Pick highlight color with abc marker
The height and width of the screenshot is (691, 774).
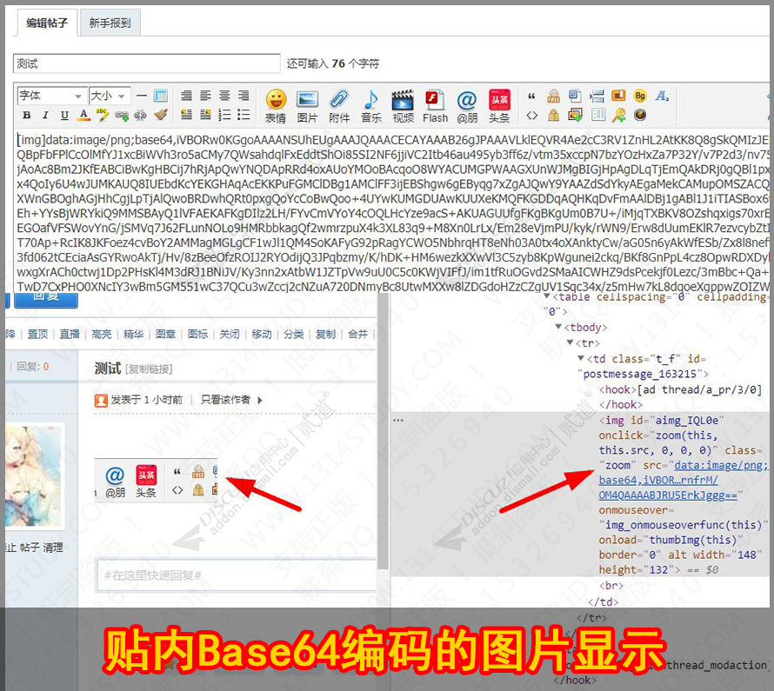pos(103,115)
